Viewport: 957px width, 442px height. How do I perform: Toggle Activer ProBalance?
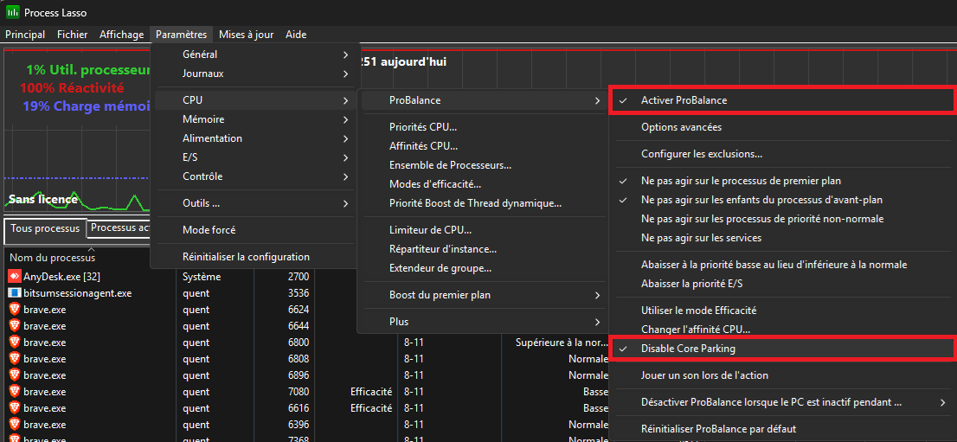[x=782, y=100]
